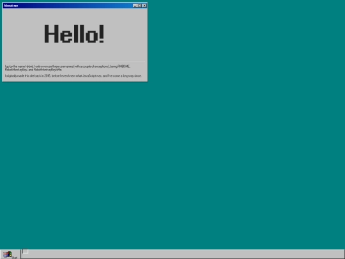Open the Start menu on the taskbar

coord(10,255)
